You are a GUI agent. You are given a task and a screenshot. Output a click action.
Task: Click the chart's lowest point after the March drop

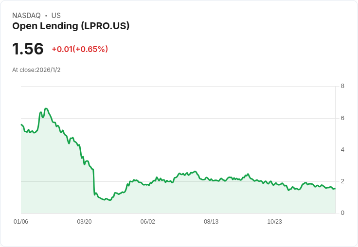point(110,200)
